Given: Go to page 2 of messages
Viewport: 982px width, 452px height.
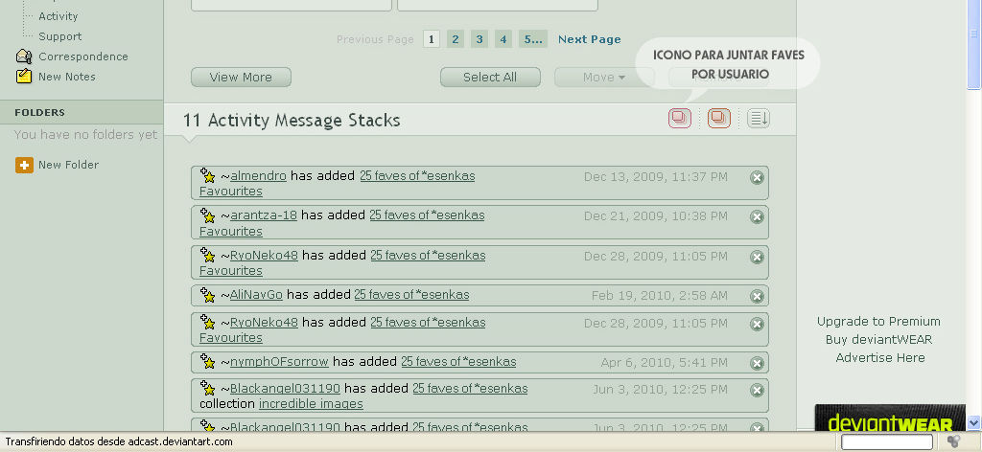Looking at the screenshot, I should (x=456, y=39).
